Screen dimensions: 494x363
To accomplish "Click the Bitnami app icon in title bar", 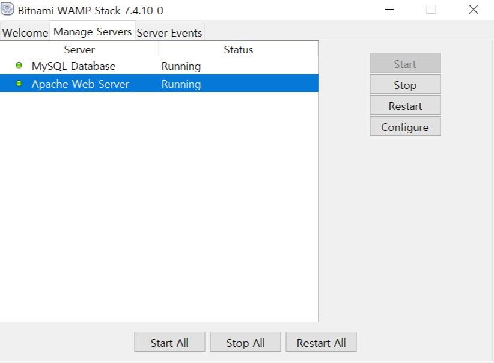I will pos(7,9).
